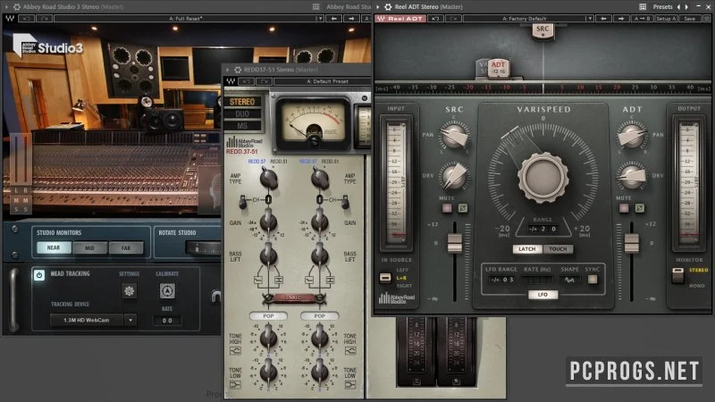
Task: Click the ADT level fader handle
Action: (632, 243)
